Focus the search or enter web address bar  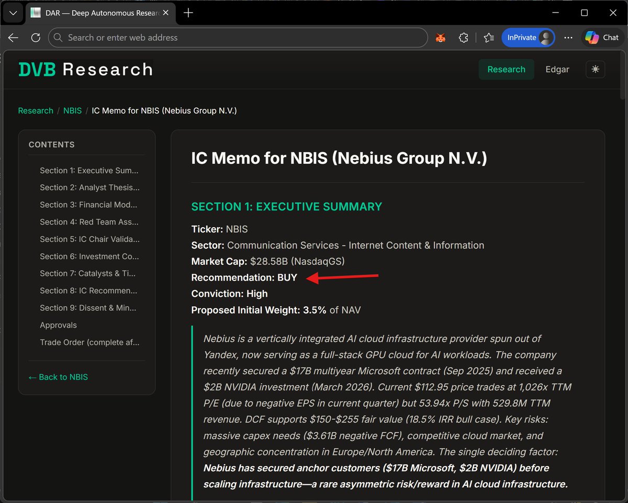tap(238, 38)
